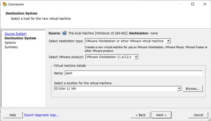This screenshot has height=121, width=211.
Task: Close the Conversion window
Action: (205, 4)
